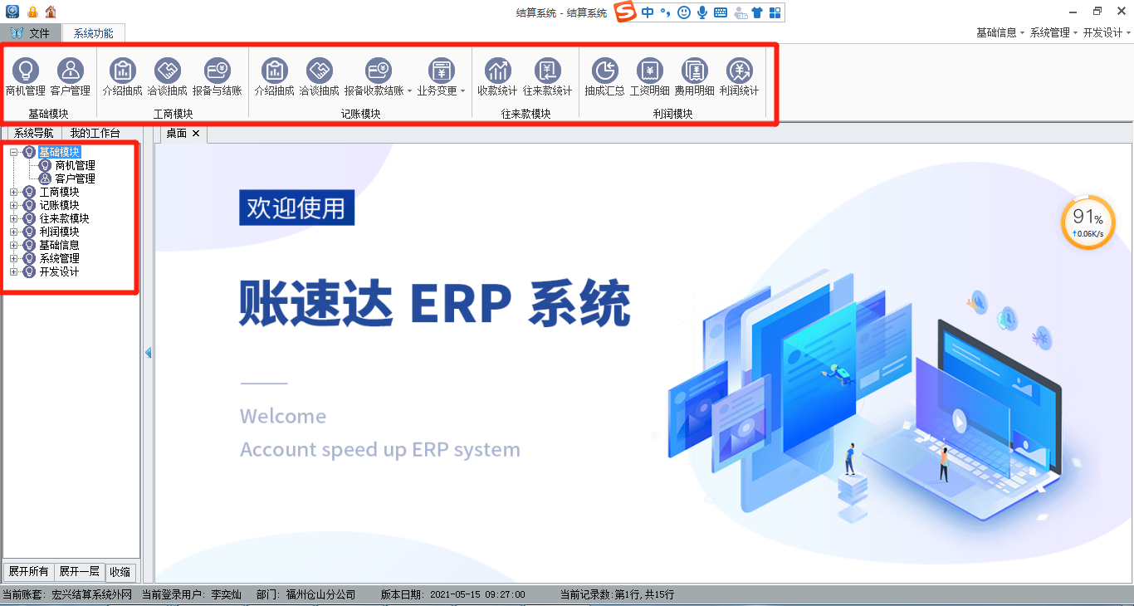Image resolution: width=1134 pixels, height=606 pixels.
Task: Click the 展开一层 button
Action: click(x=80, y=571)
